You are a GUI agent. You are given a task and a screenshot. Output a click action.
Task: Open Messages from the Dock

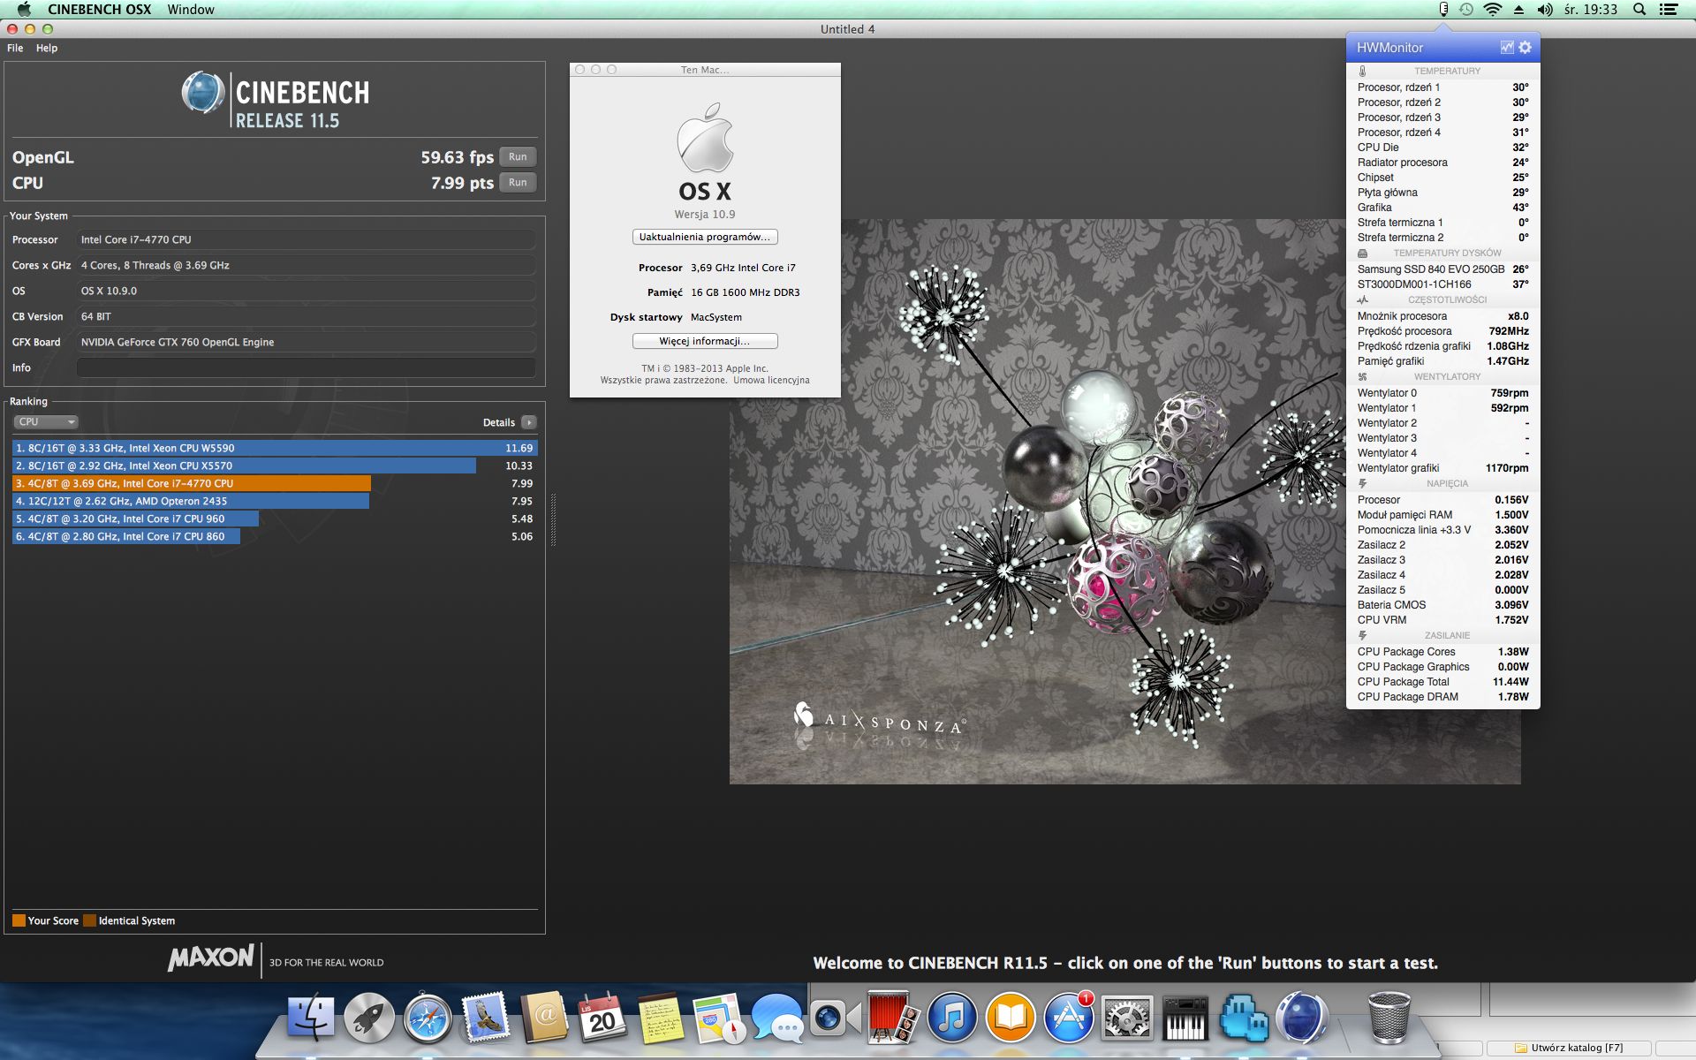(x=777, y=1018)
